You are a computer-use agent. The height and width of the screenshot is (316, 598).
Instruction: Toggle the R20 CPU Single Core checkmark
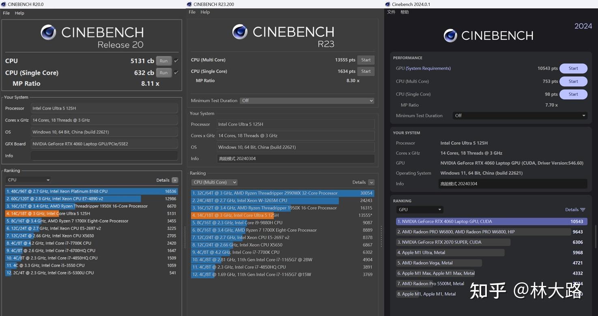176,73
